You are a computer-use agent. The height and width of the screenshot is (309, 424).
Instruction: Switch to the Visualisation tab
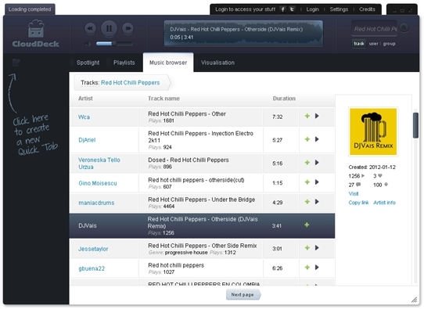[x=217, y=63]
